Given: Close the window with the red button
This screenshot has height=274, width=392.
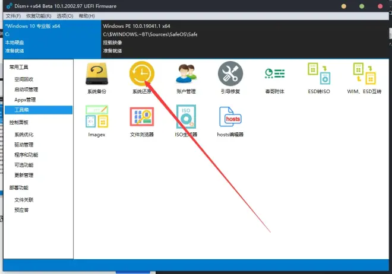Looking at the screenshot, I should click(380, 7).
